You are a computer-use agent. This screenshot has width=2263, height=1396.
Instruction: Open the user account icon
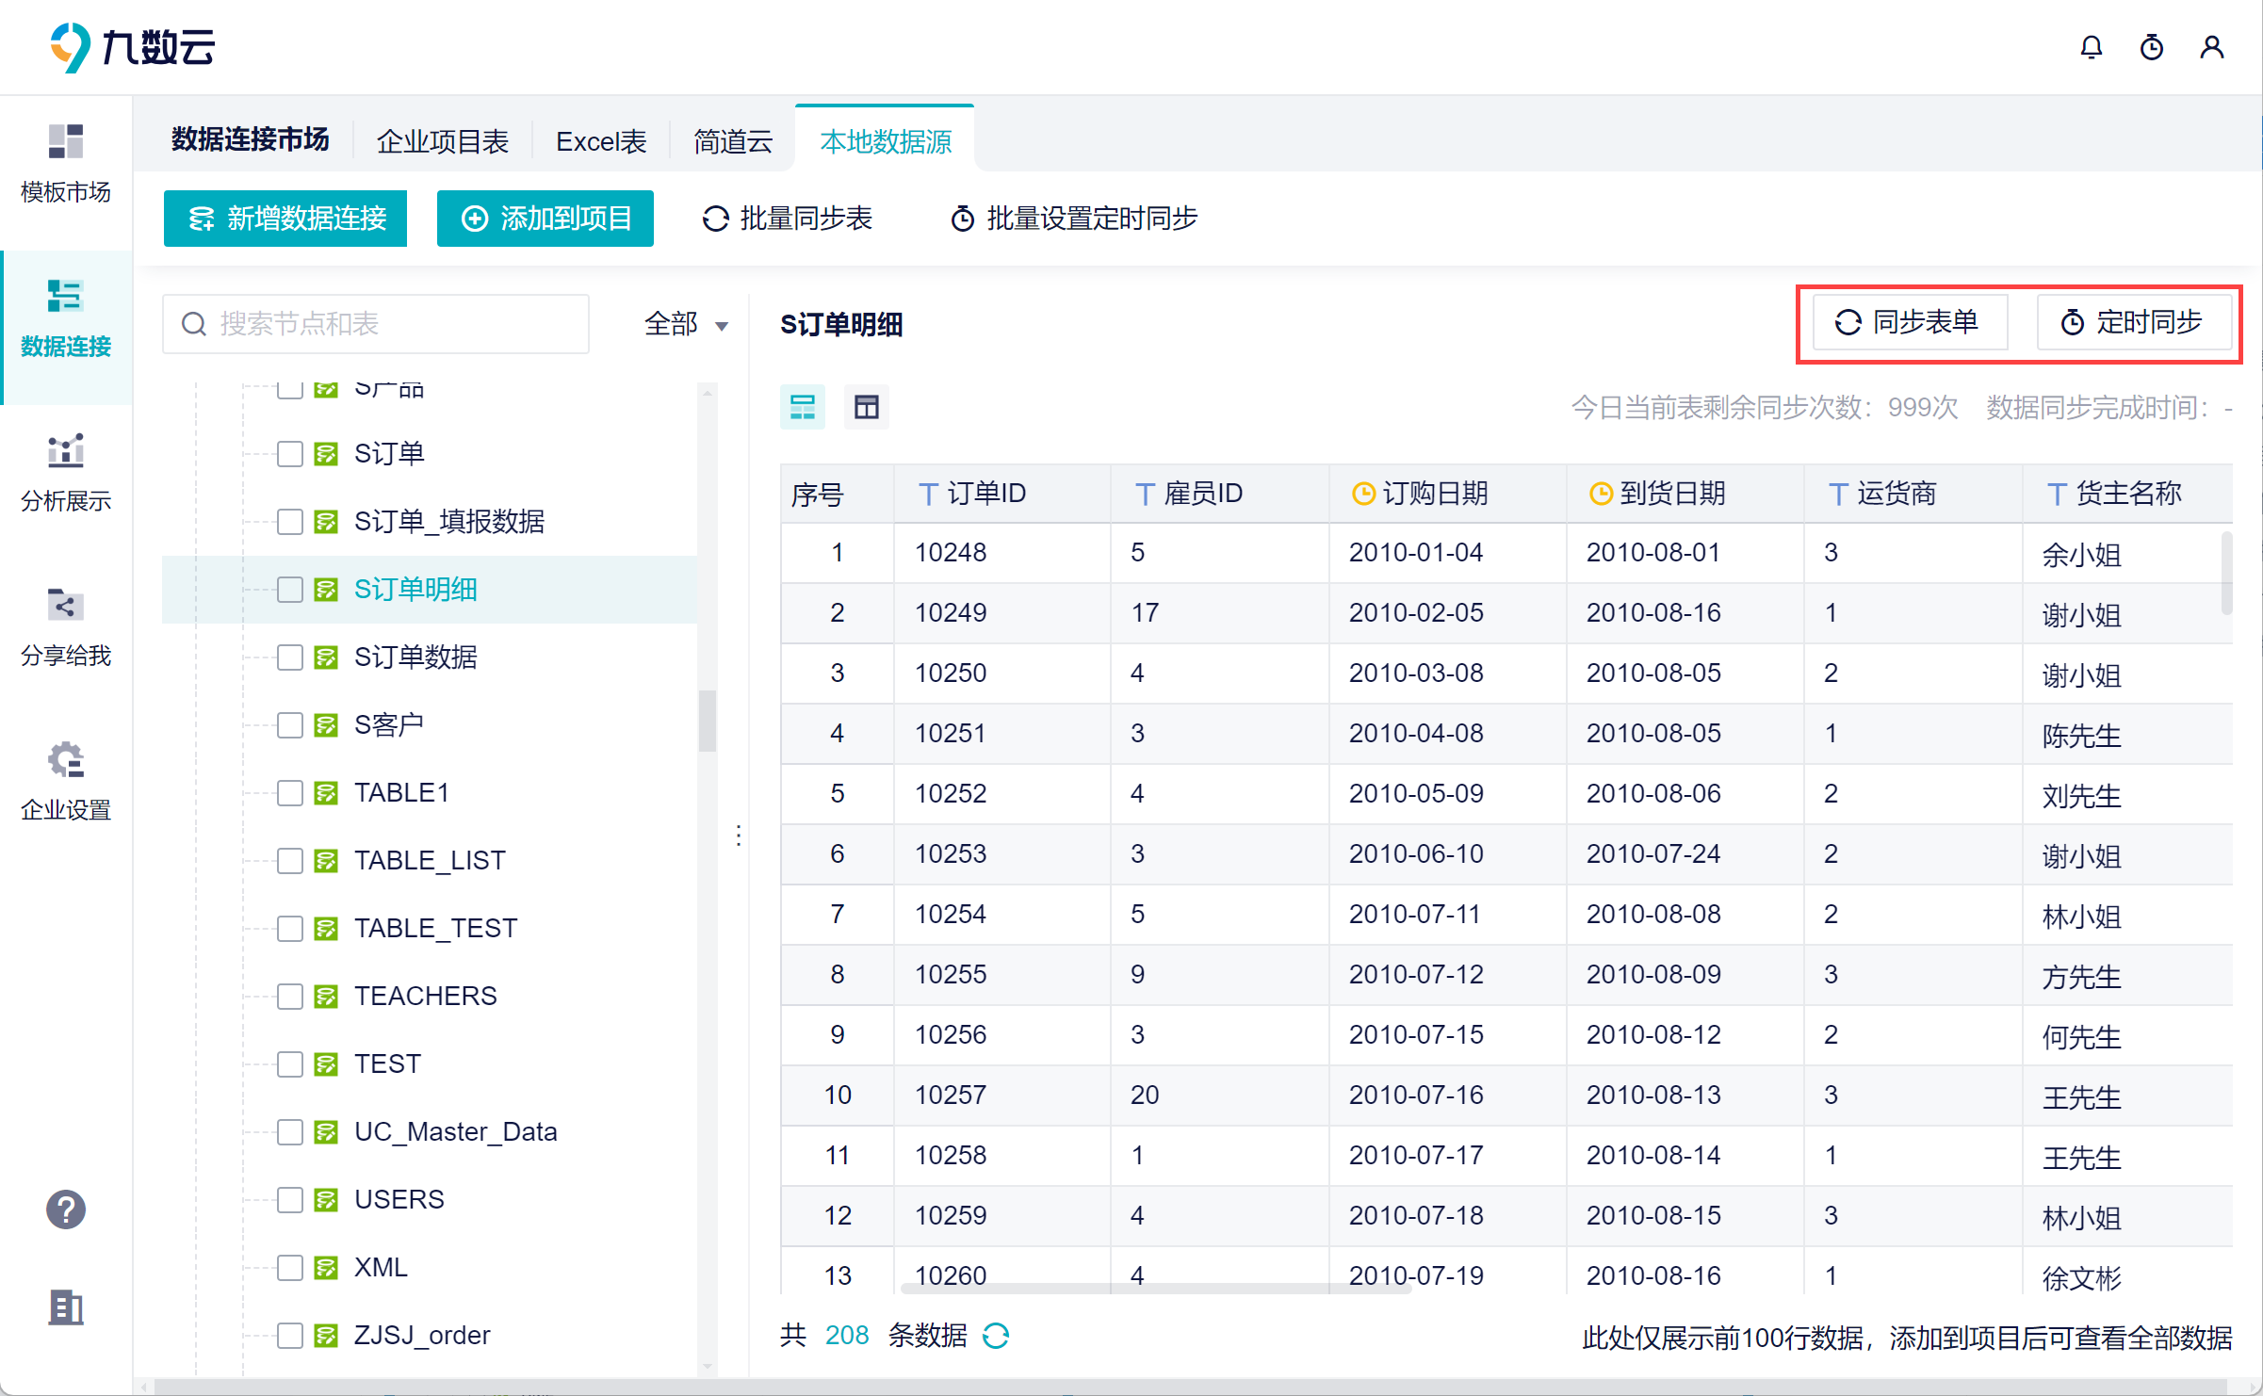click(2212, 47)
